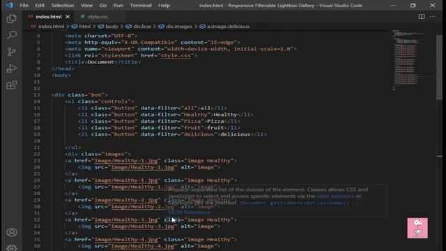Click the "Pizza" list item text on line 17
This screenshot has height=251, width=446.
[215, 121]
